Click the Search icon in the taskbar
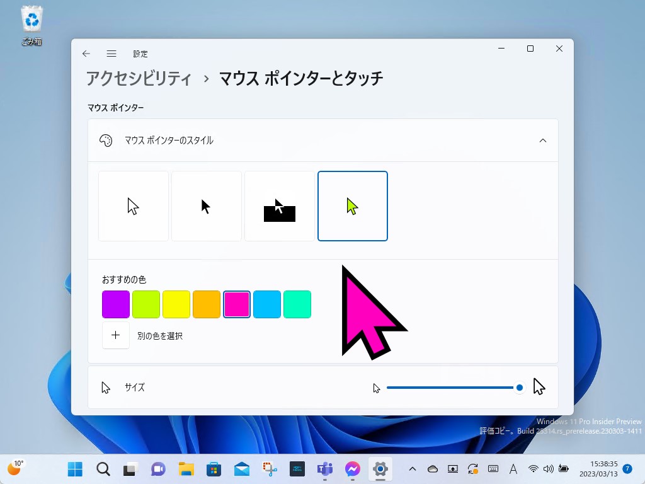 (x=101, y=469)
